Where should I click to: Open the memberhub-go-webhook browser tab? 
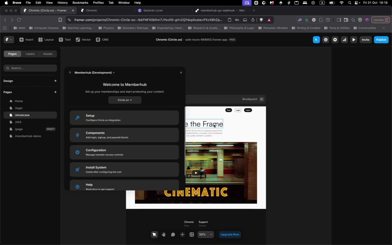[221, 11]
